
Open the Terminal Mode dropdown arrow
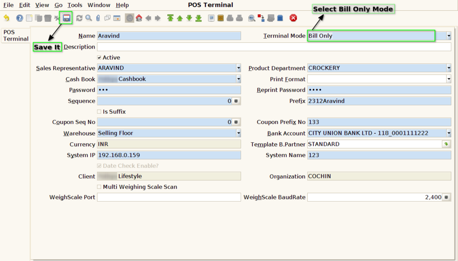click(449, 36)
